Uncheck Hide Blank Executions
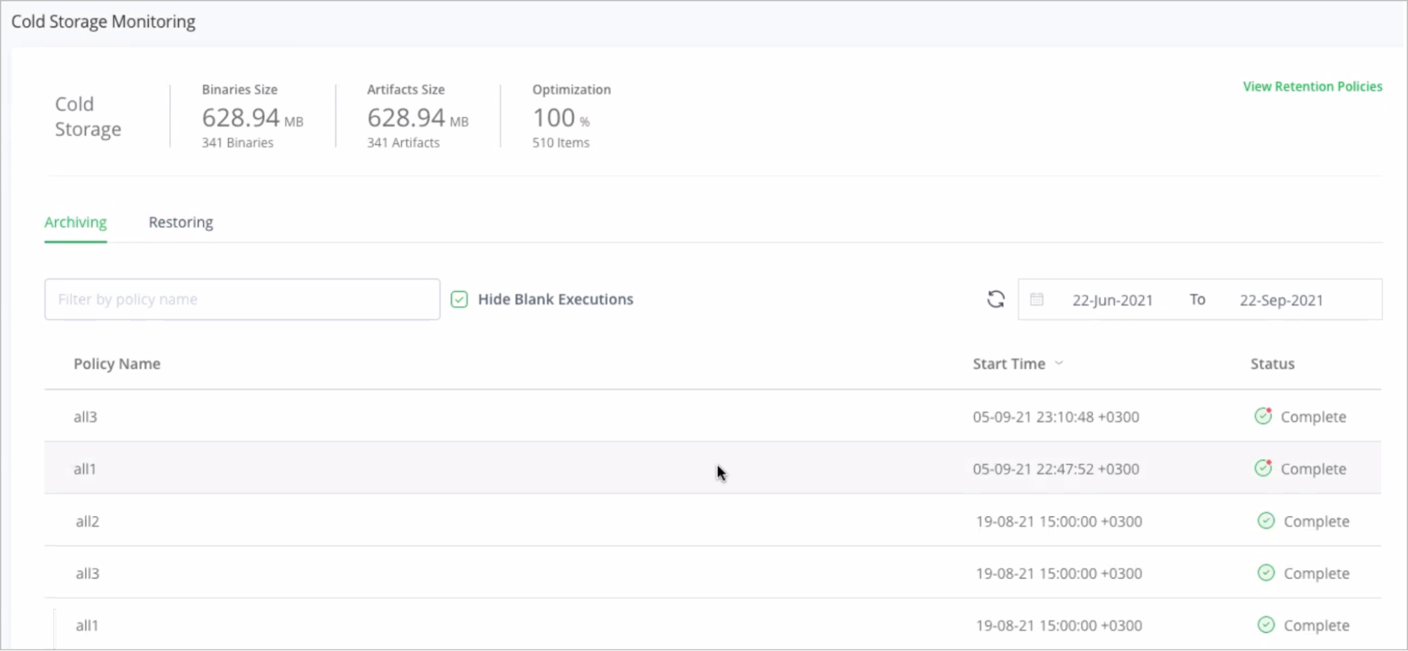Image resolution: width=1408 pixels, height=651 pixels. [459, 299]
